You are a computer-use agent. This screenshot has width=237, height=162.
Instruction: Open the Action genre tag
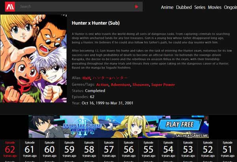pos(102,85)
